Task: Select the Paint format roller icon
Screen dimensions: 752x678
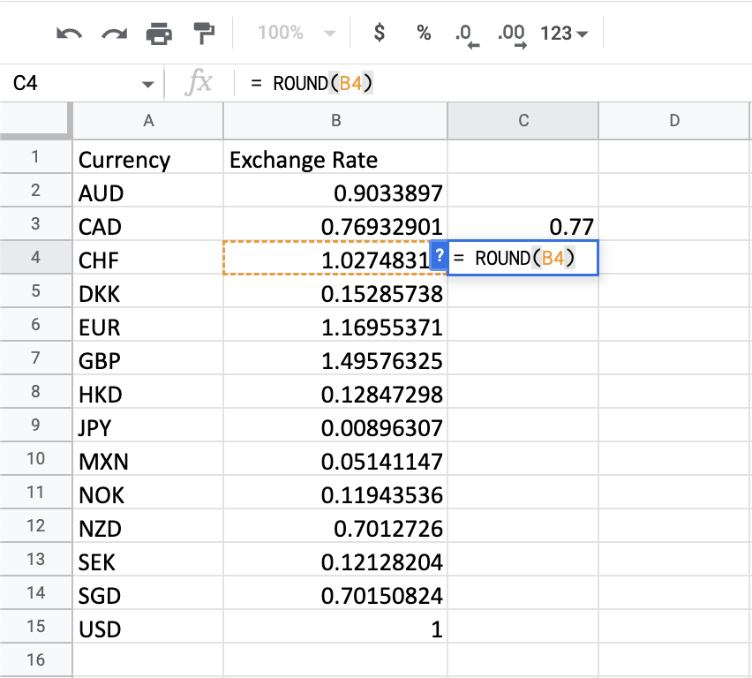Action: (x=204, y=34)
